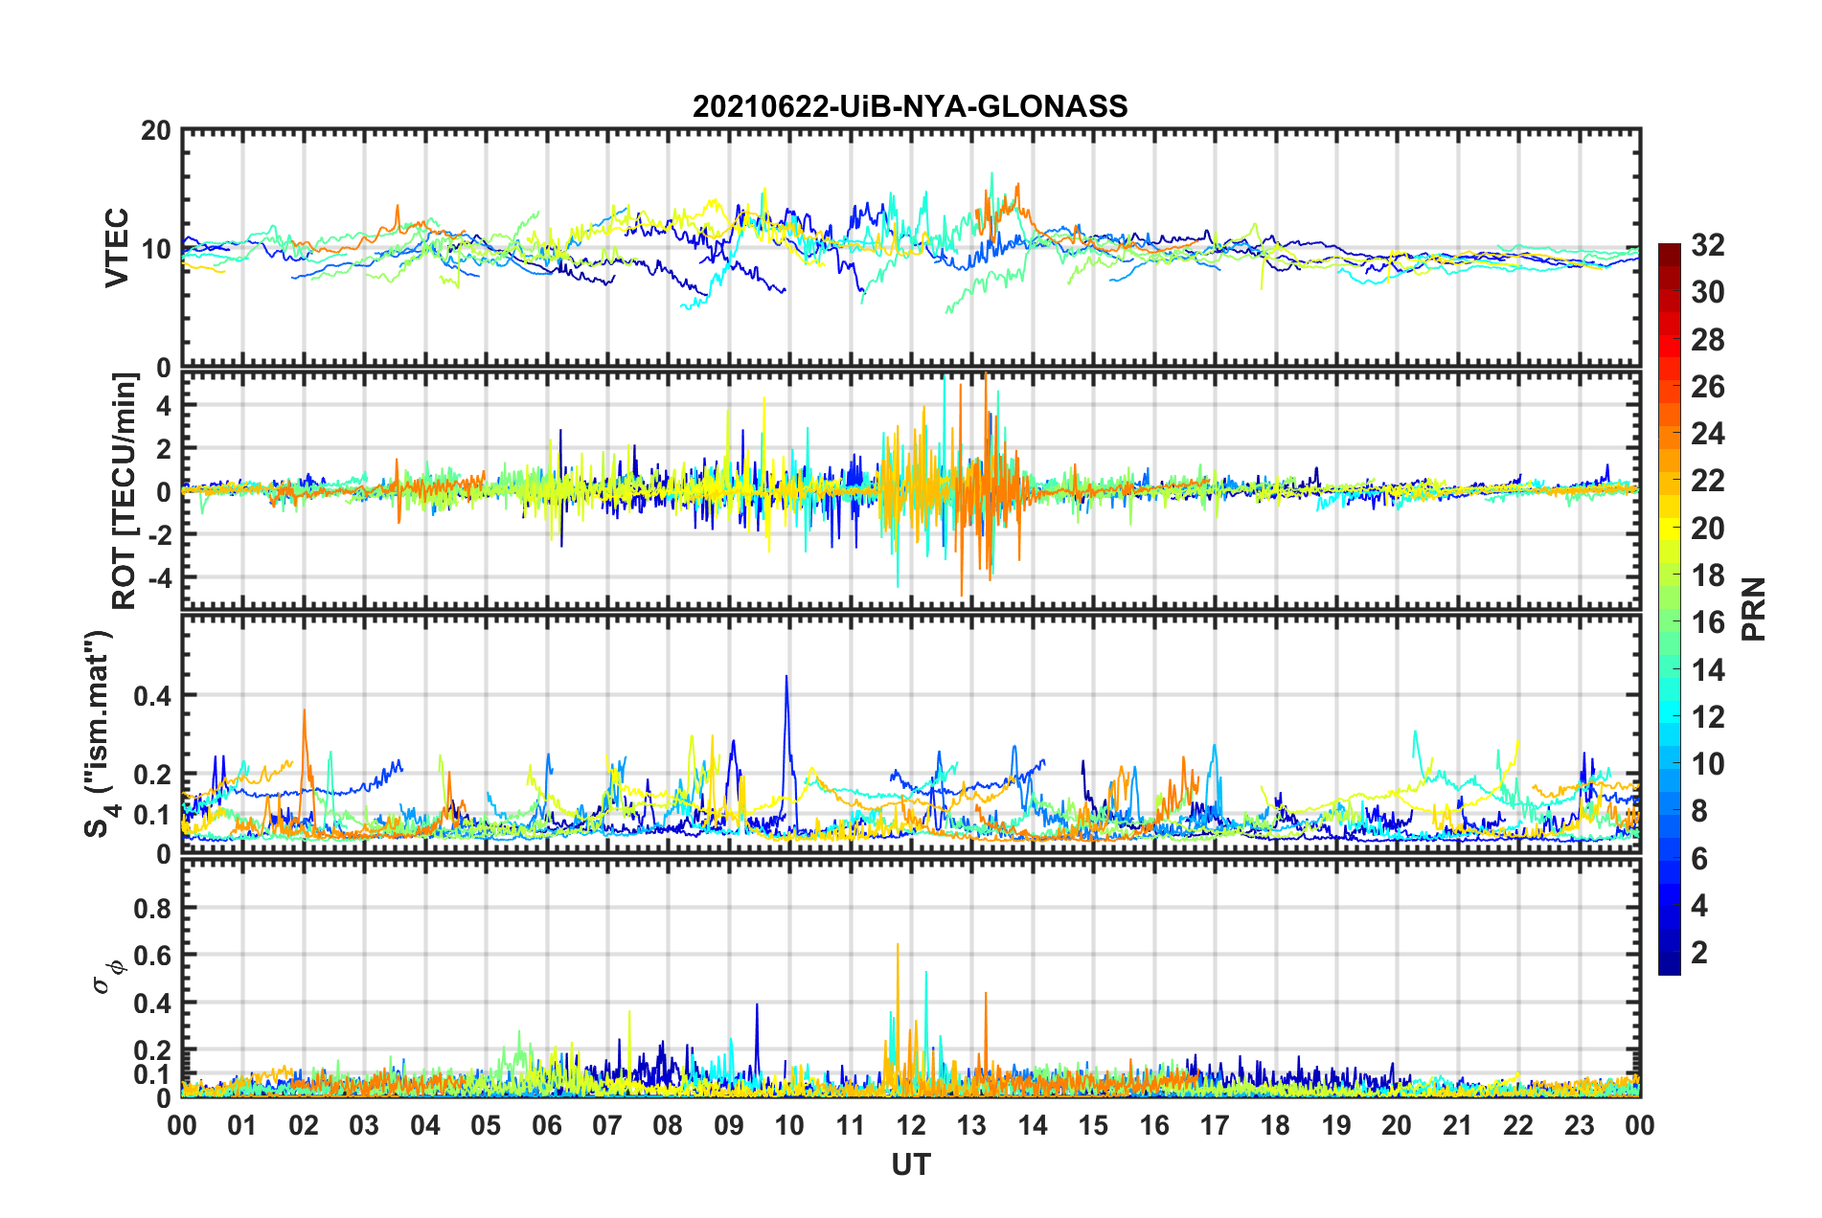Select the UT x-axis label
This screenshot has height=1218, width=1822.
tap(911, 1164)
